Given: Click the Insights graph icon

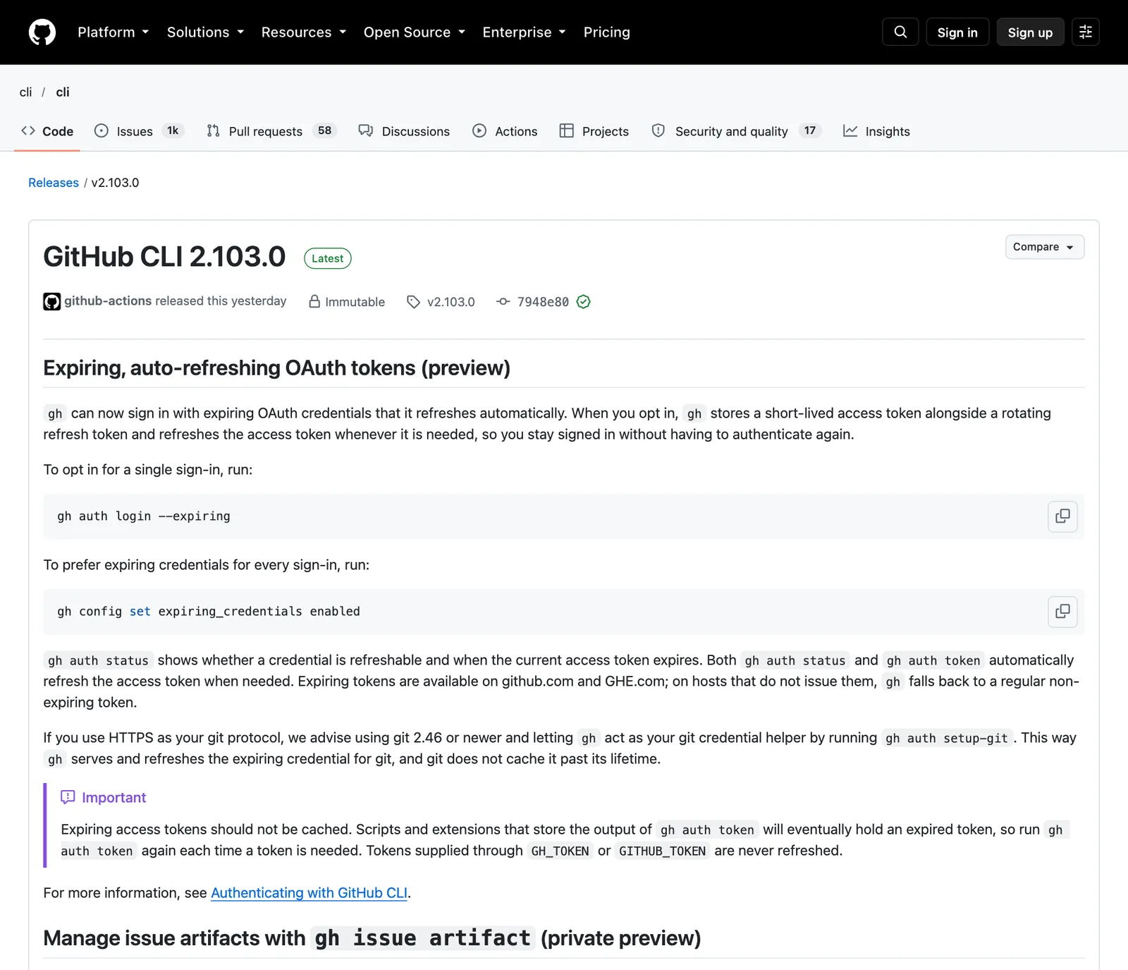Looking at the screenshot, I should 850,131.
